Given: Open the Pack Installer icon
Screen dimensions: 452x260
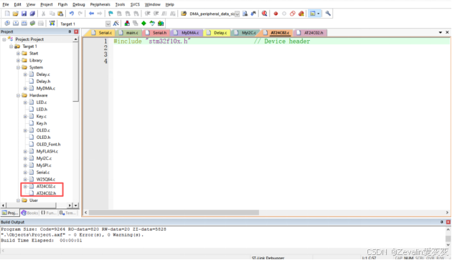Looking at the screenshot, I should [x=161, y=24].
